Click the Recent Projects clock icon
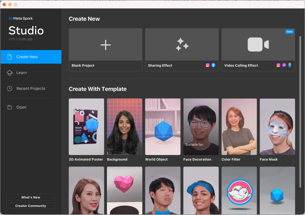Screen dimensions: 305x215 point(10,89)
